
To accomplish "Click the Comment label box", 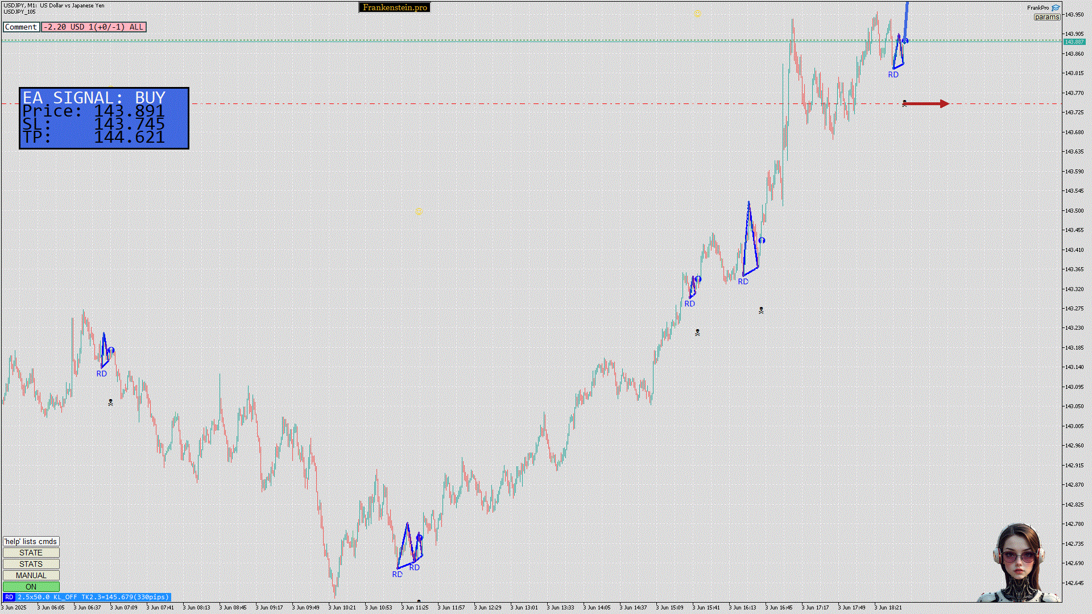I will pyautogui.click(x=21, y=27).
